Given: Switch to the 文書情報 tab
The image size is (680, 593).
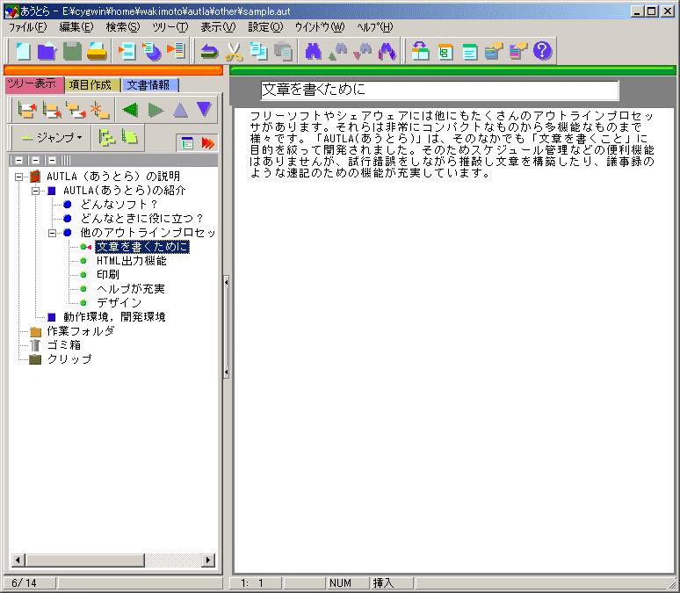Looking at the screenshot, I should (x=149, y=85).
